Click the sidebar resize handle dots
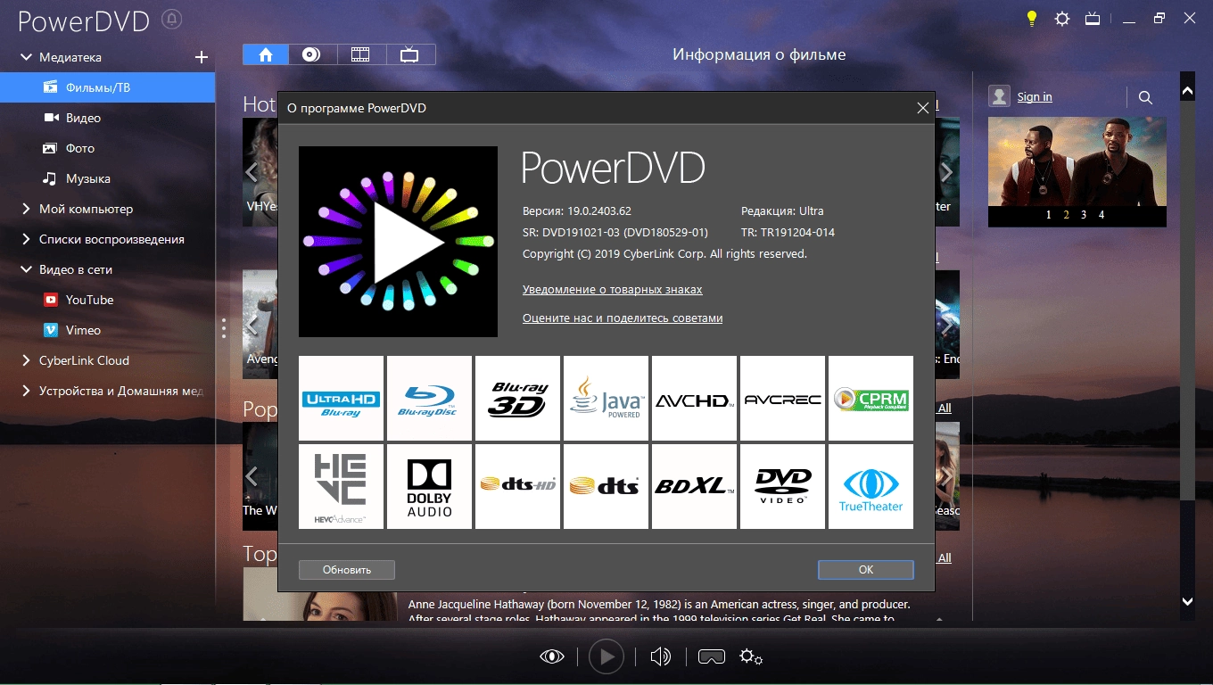This screenshot has width=1213, height=685. coord(224,328)
